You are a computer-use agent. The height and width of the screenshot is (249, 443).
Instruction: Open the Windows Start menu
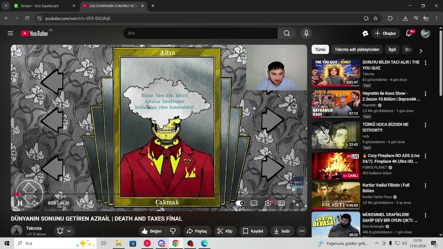coord(7,243)
